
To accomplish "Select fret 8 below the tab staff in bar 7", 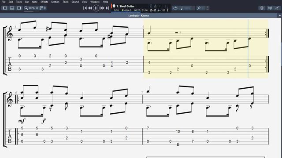I will point(178,144).
